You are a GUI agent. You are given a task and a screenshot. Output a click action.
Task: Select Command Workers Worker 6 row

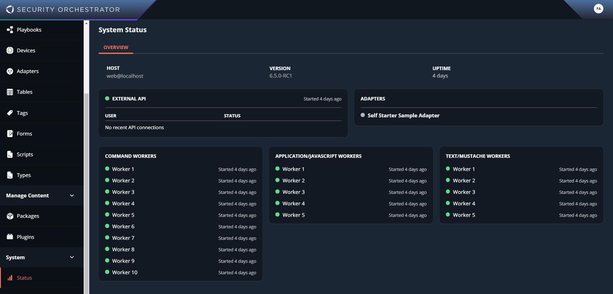[181, 227]
